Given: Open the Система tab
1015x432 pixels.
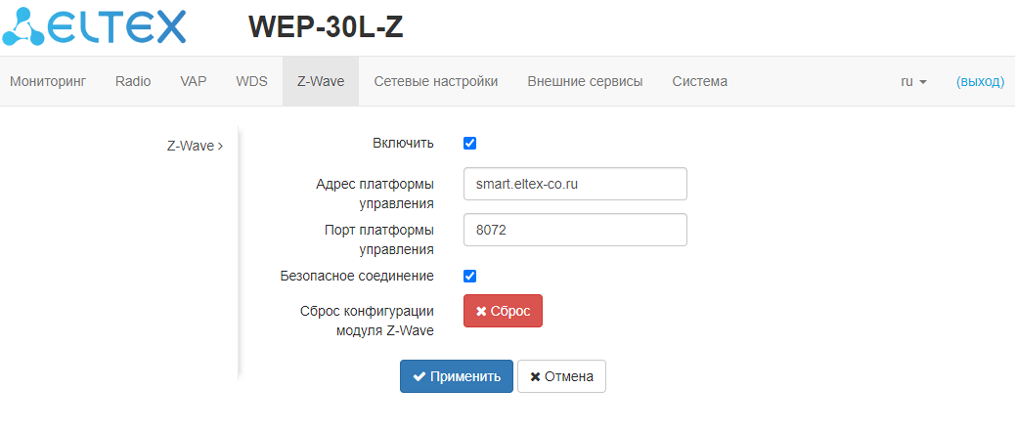Looking at the screenshot, I should [x=699, y=82].
